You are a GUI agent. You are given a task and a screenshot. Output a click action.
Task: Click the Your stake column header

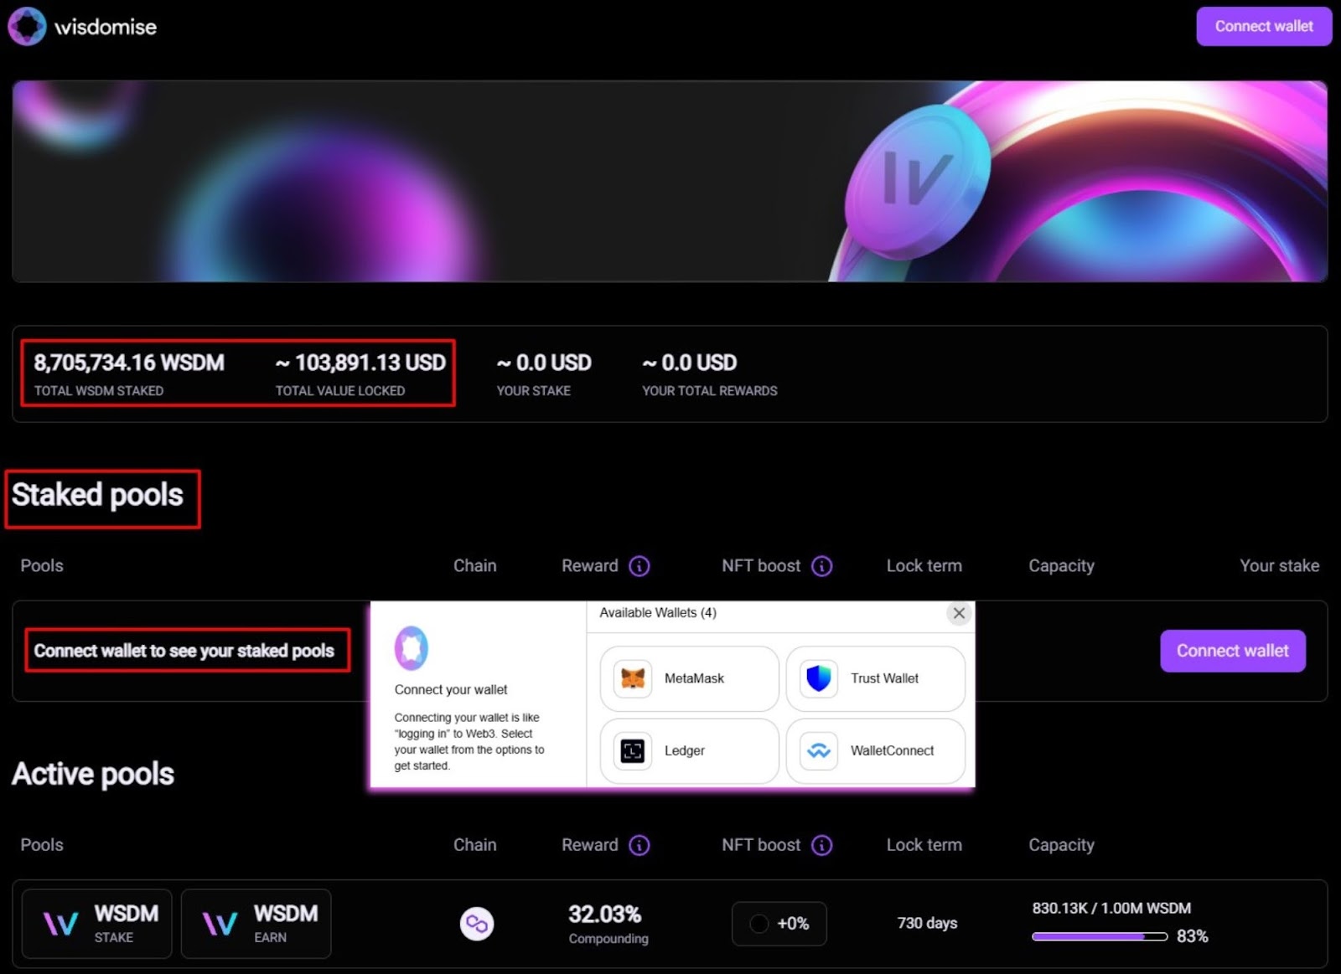(x=1279, y=566)
